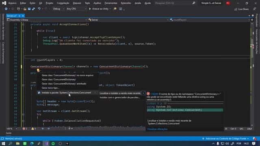Click the navigate backward toolbar icon
The height and width of the screenshot is (146, 260).
click(6, 9)
